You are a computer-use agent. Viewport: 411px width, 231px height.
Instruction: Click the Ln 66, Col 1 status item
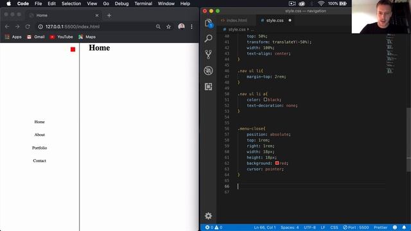click(265, 227)
